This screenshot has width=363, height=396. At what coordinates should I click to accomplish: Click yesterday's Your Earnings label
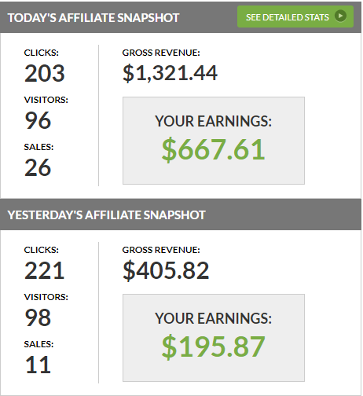point(213,318)
